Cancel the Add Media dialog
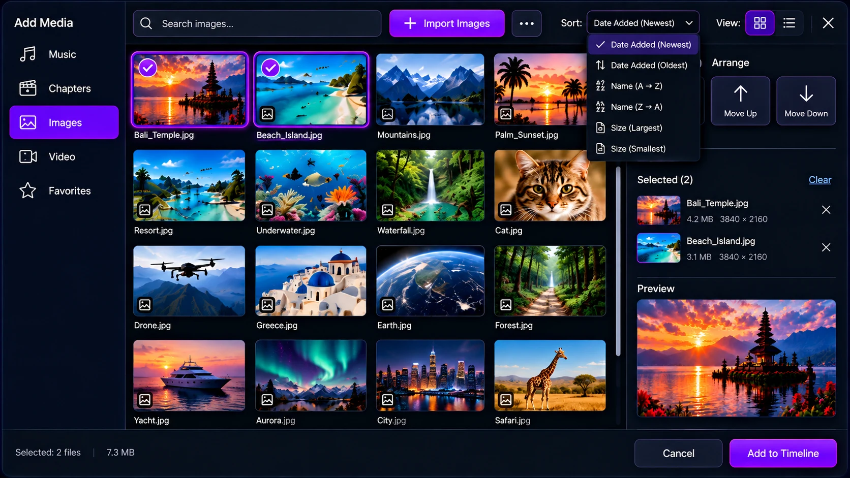The height and width of the screenshot is (478, 850). [x=678, y=453]
